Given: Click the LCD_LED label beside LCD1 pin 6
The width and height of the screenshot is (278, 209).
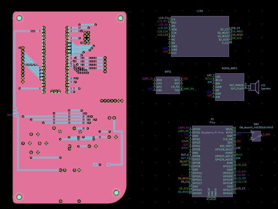Looking at the screenshot, I should tap(162, 35).
